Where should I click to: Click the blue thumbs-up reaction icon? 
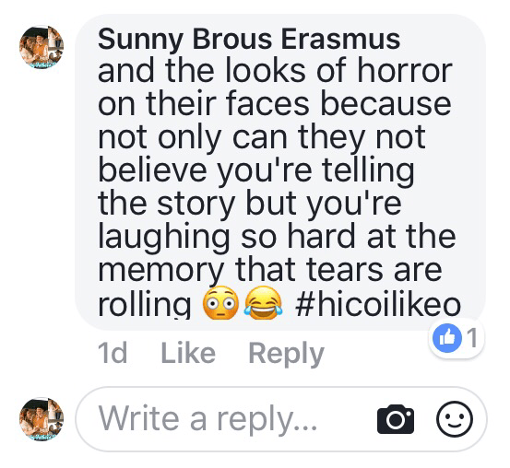click(x=447, y=338)
